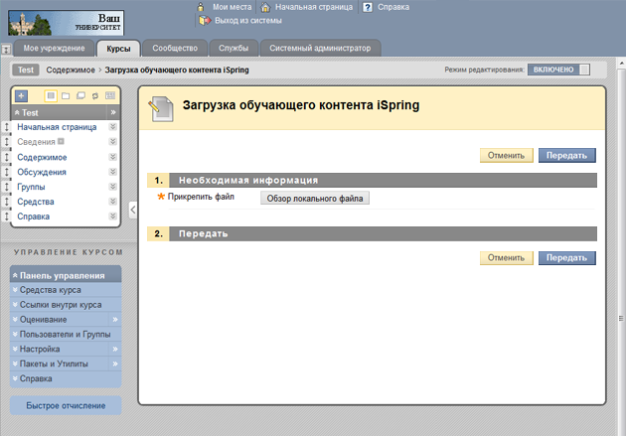
Task: Click the » arrow on Пакеты и Утилиты row
Action: (115, 363)
